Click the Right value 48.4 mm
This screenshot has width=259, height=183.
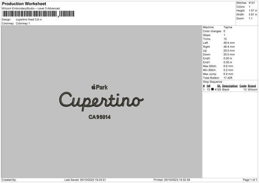pos(229,47)
